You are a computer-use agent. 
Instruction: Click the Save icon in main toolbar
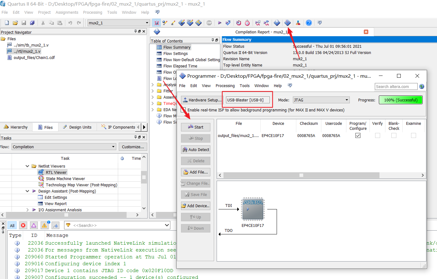coord(23,23)
